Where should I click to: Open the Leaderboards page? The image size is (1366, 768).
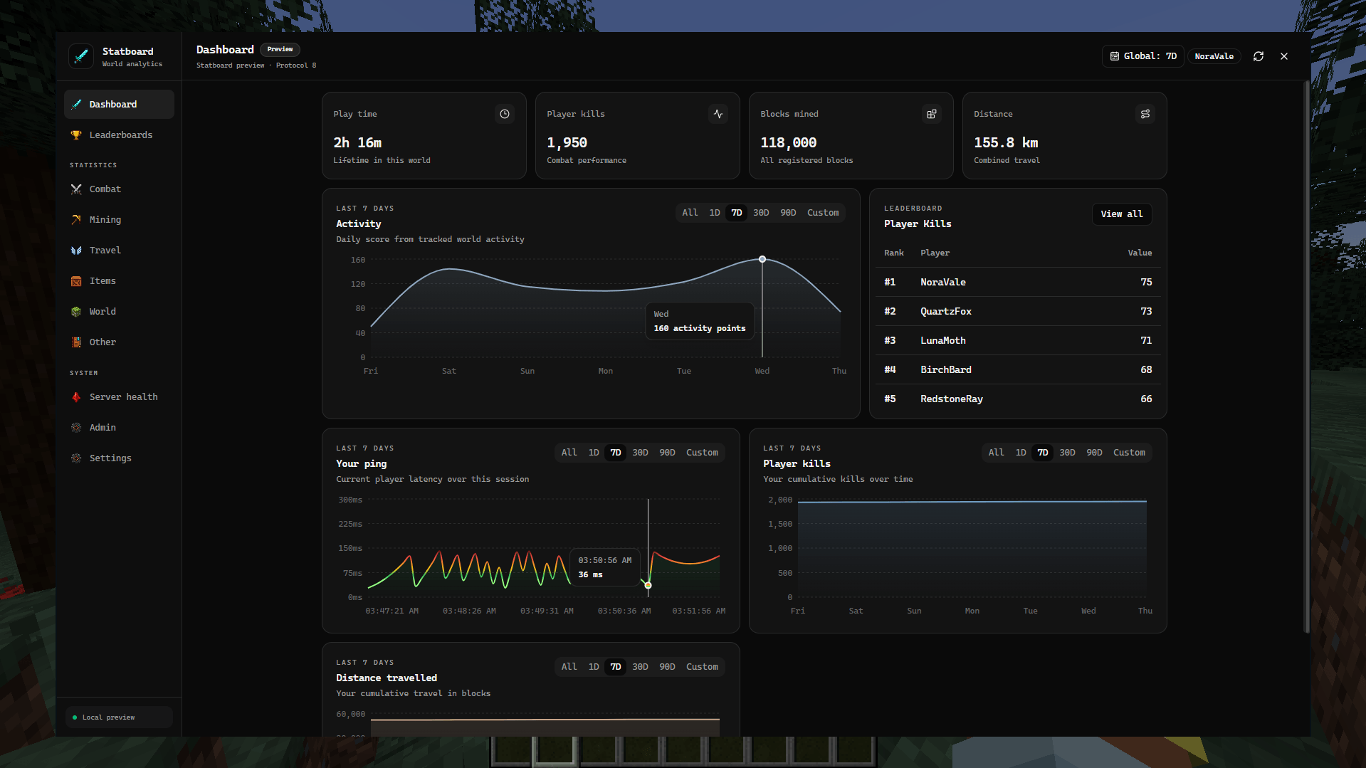[x=119, y=135]
